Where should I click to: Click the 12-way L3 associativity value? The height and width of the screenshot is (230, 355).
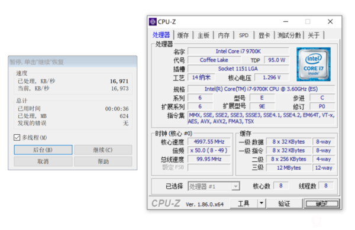pos(324,167)
